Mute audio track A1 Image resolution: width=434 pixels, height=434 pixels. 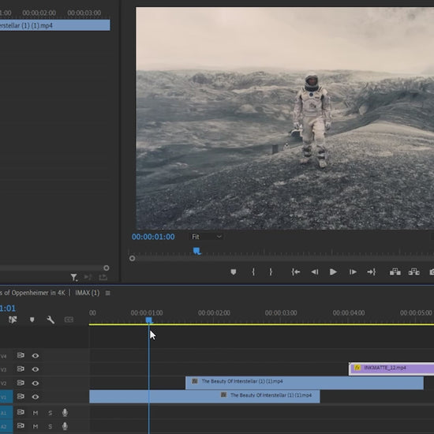tap(36, 413)
